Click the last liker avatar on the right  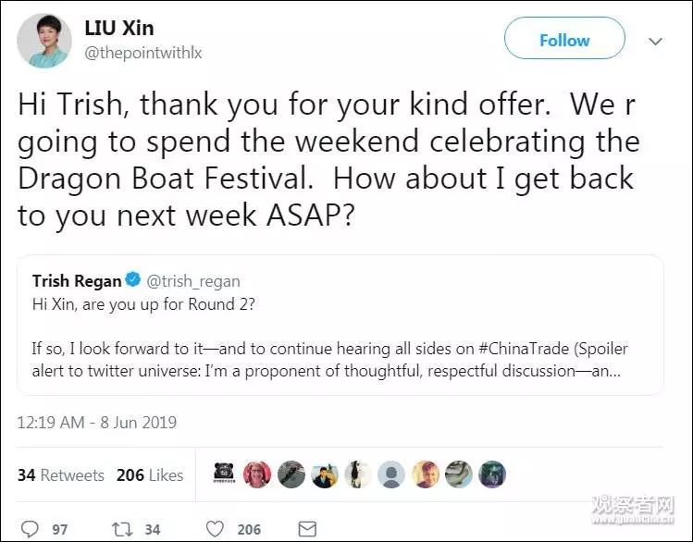tap(492, 474)
